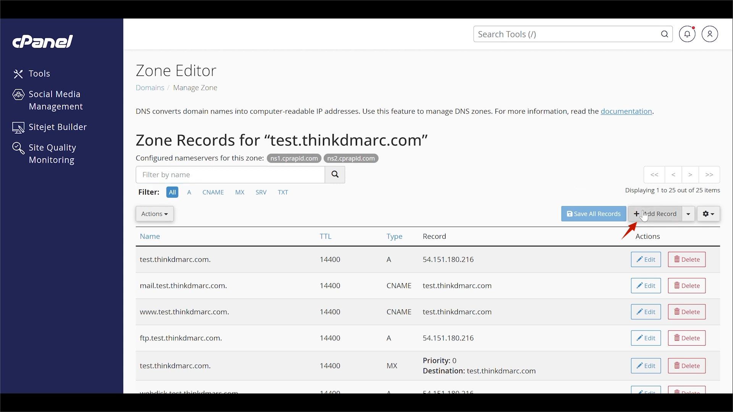Image resolution: width=733 pixels, height=412 pixels.
Task: Open the Actions dropdown
Action: coord(155,214)
